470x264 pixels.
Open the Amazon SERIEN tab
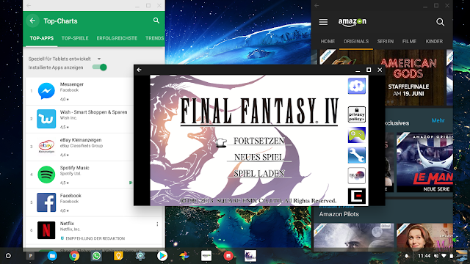(386, 41)
